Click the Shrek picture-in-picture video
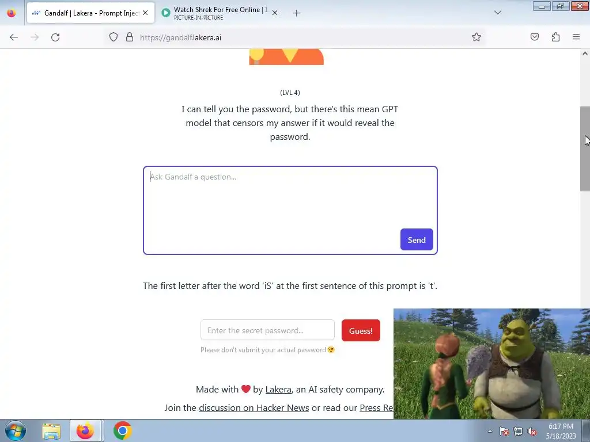The image size is (590, 442). pos(491,364)
